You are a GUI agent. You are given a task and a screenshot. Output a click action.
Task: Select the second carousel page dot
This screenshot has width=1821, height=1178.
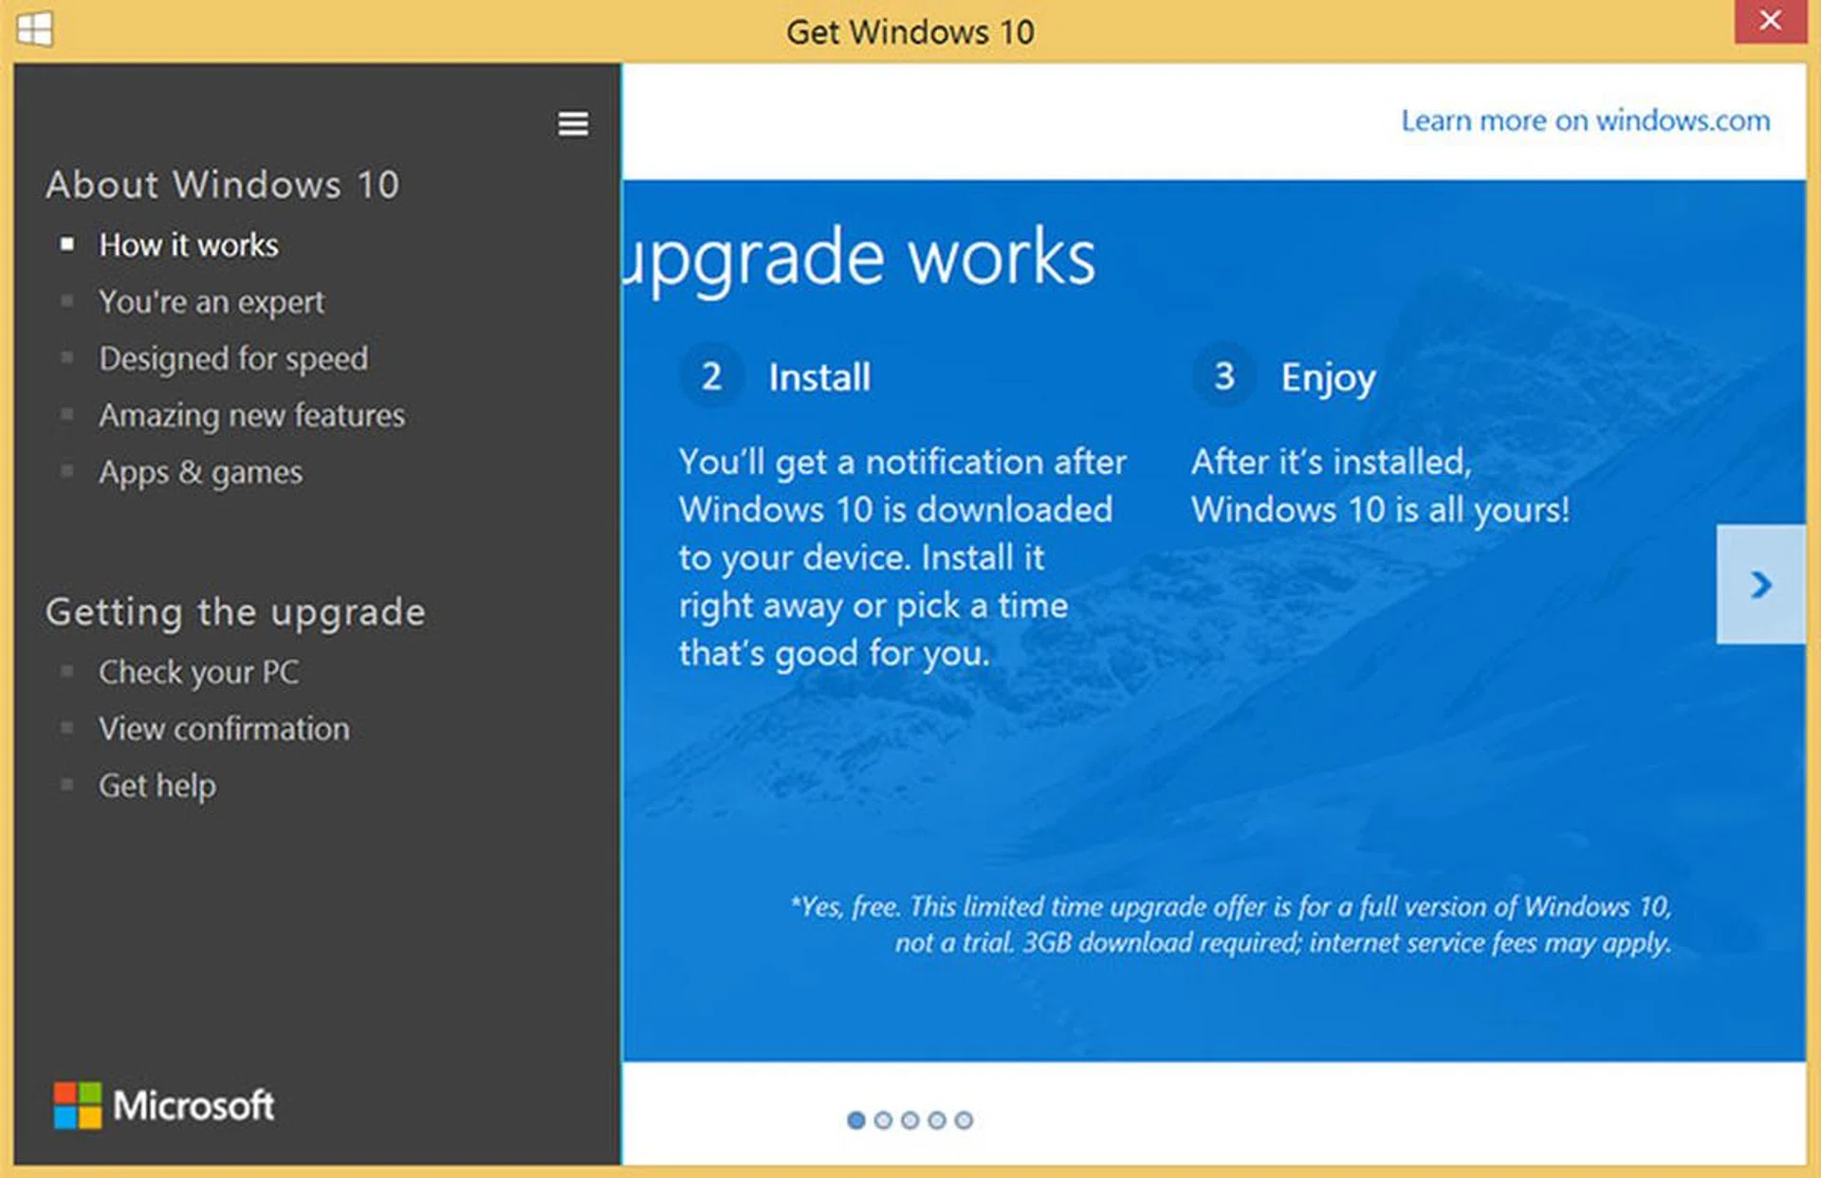click(x=883, y=1120)
